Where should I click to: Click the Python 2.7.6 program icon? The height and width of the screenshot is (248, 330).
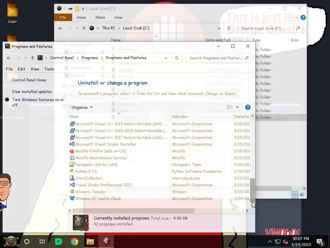pos(72,171)
